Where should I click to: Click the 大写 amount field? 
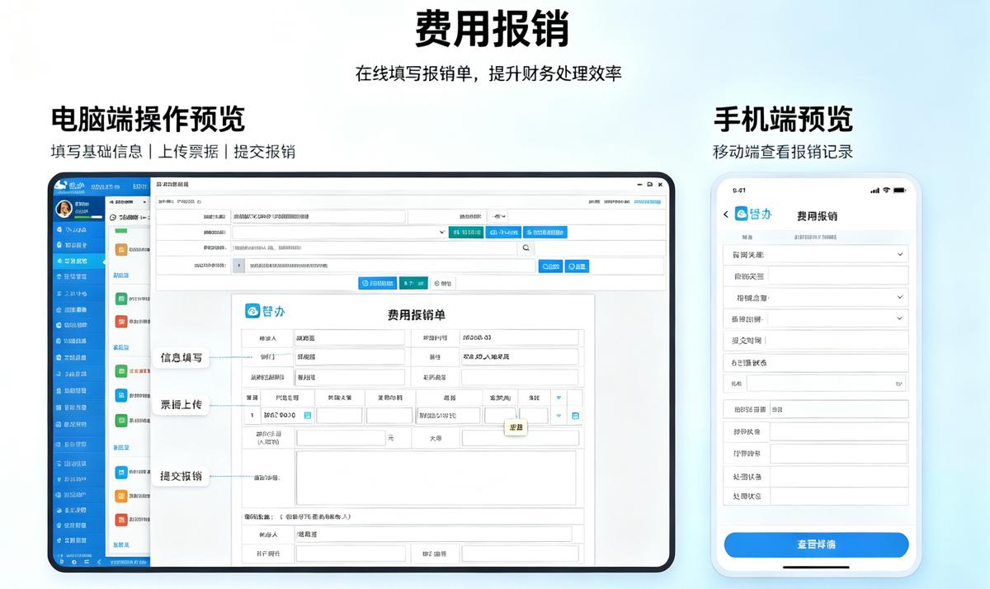[520, 438]
